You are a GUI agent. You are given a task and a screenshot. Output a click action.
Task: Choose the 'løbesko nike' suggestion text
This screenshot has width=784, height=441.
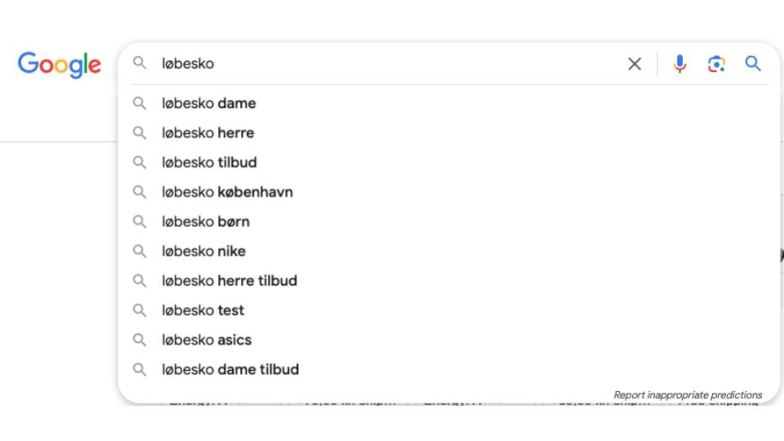[203, 251]
